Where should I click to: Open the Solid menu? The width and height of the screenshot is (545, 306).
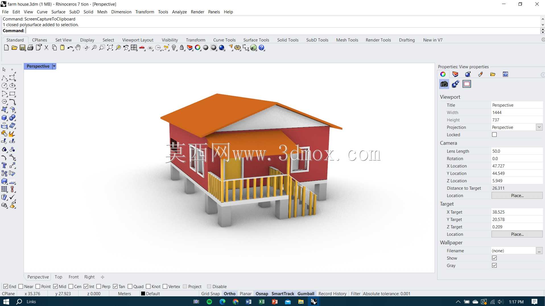tap(88, 12)
